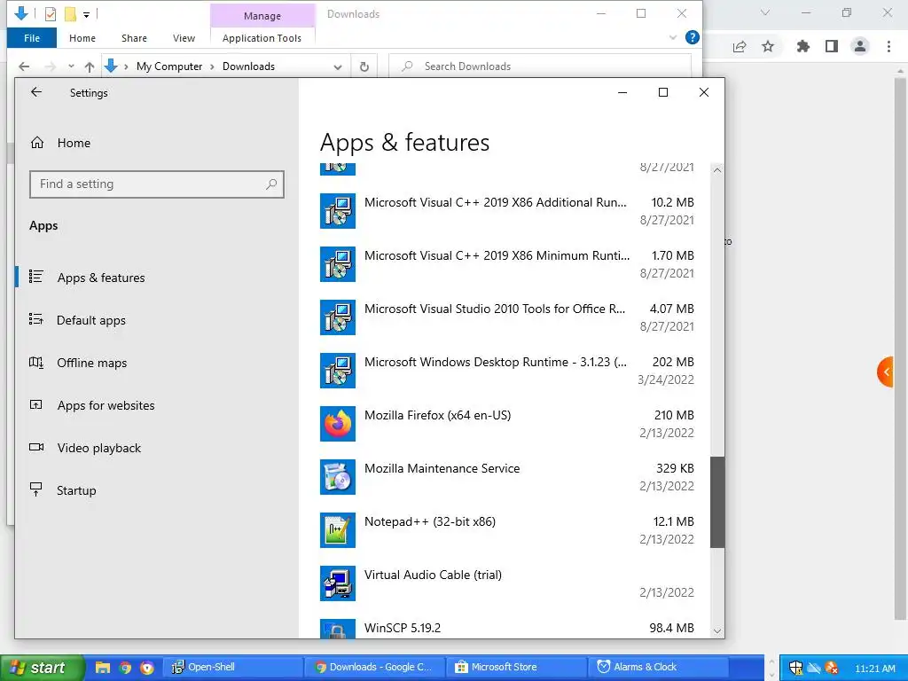The image size is (908, 681).
Task: Click My Computer in the Explorer breadcrumb
Action: [169, 67]
